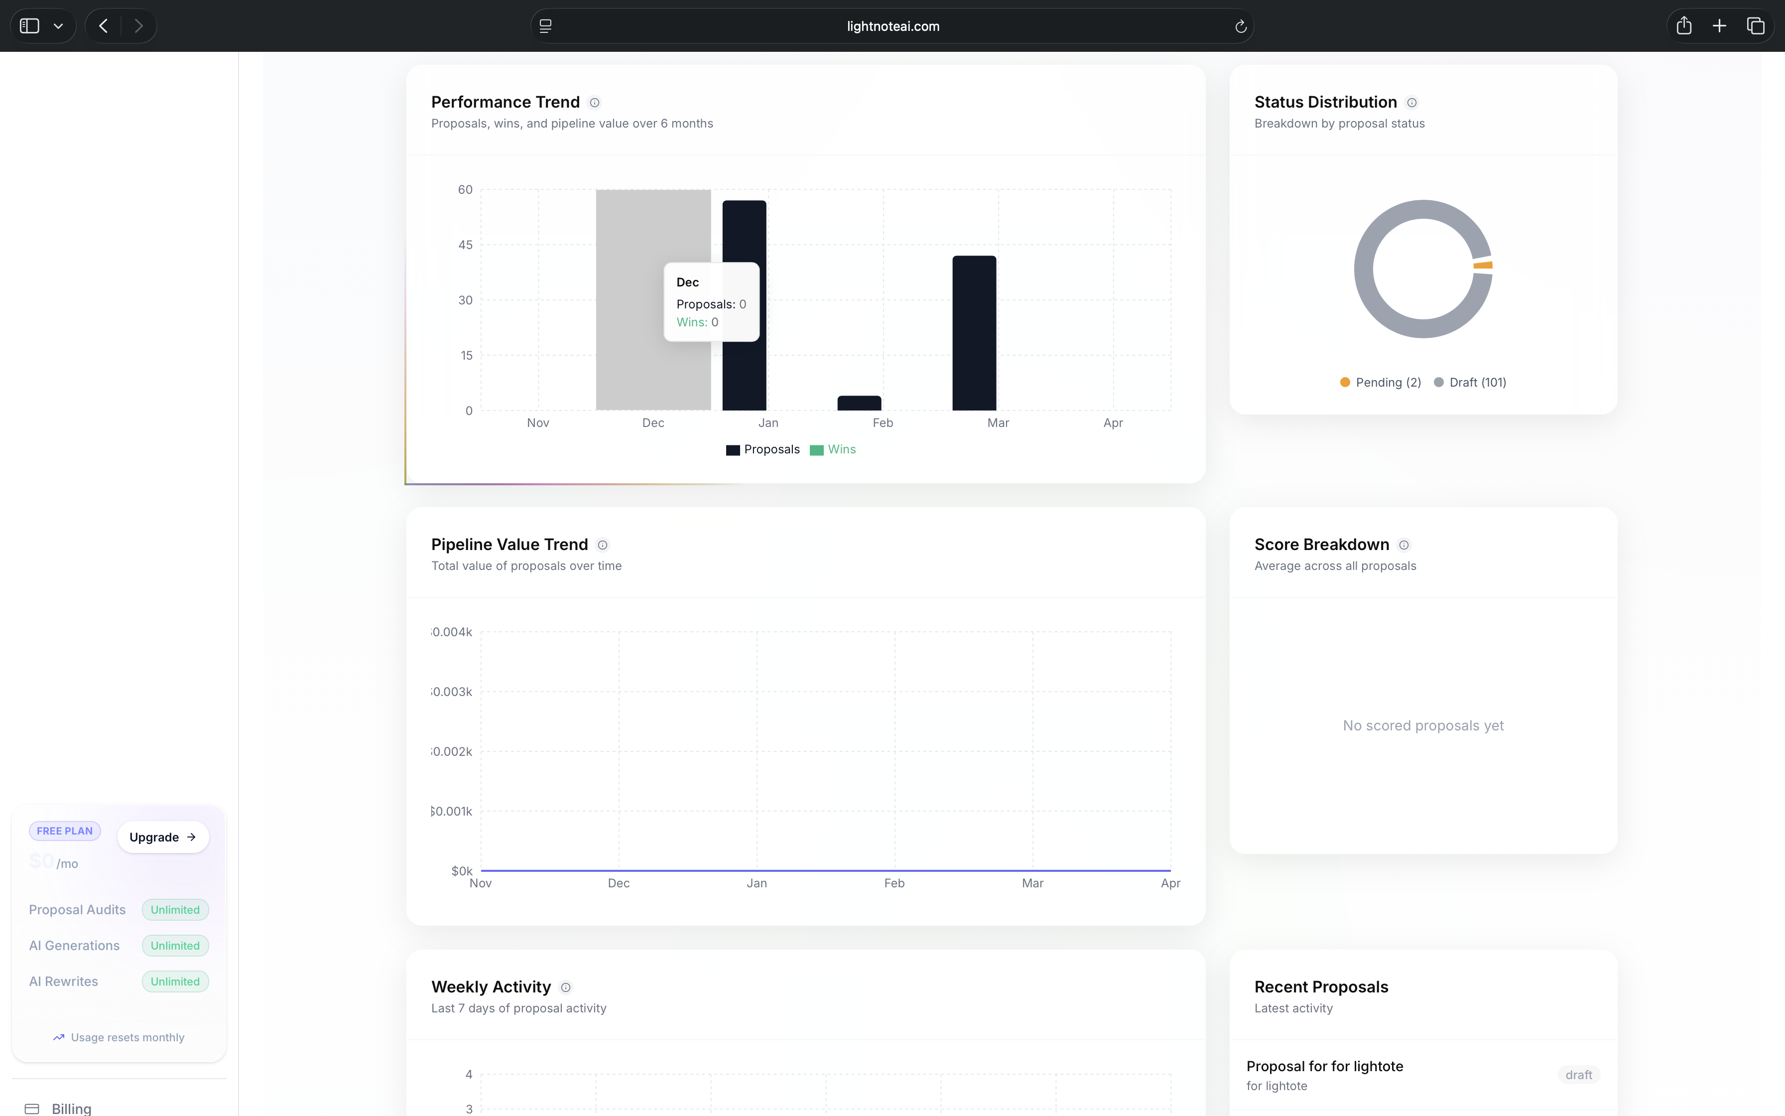This screenshot has width=1785, height=1116.
Task: Reload the page with refresh icon
Action: tap(1241, 26)
